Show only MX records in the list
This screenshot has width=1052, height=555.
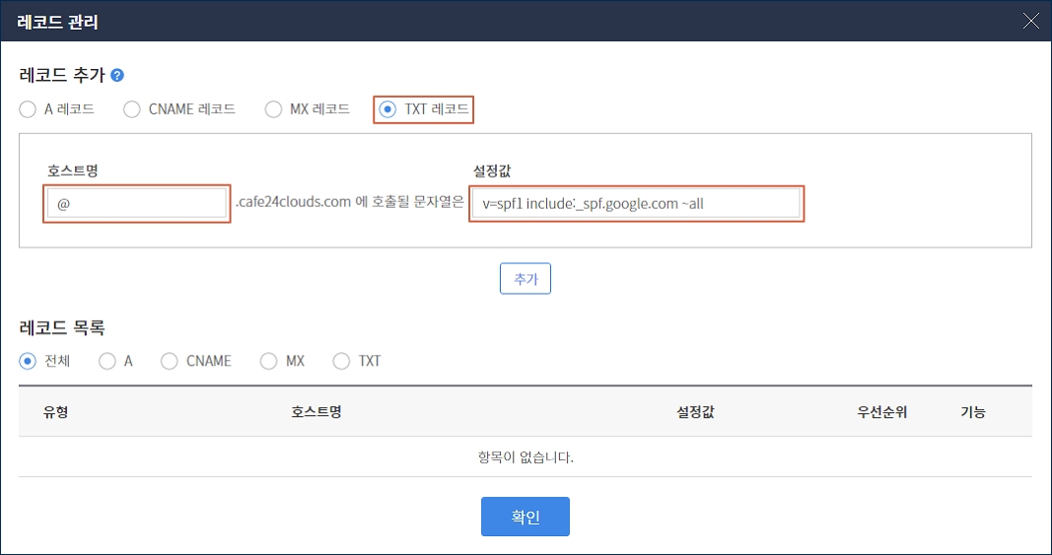(269, 361)
